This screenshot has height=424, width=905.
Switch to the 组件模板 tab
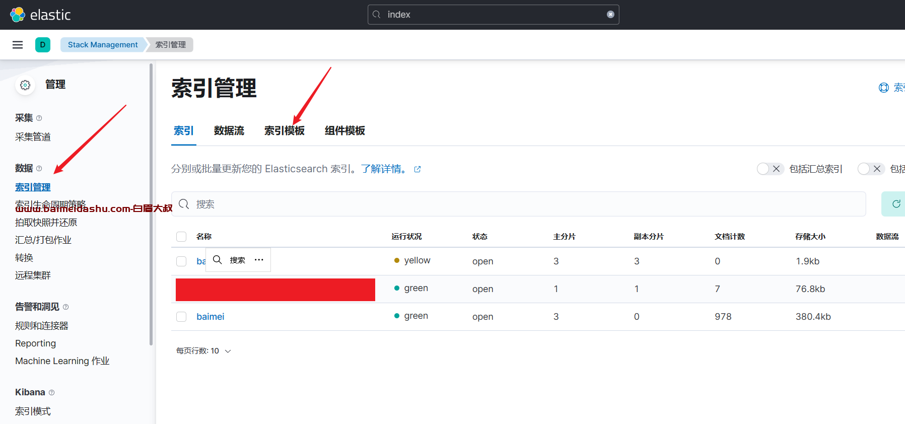tap(344, 131)
